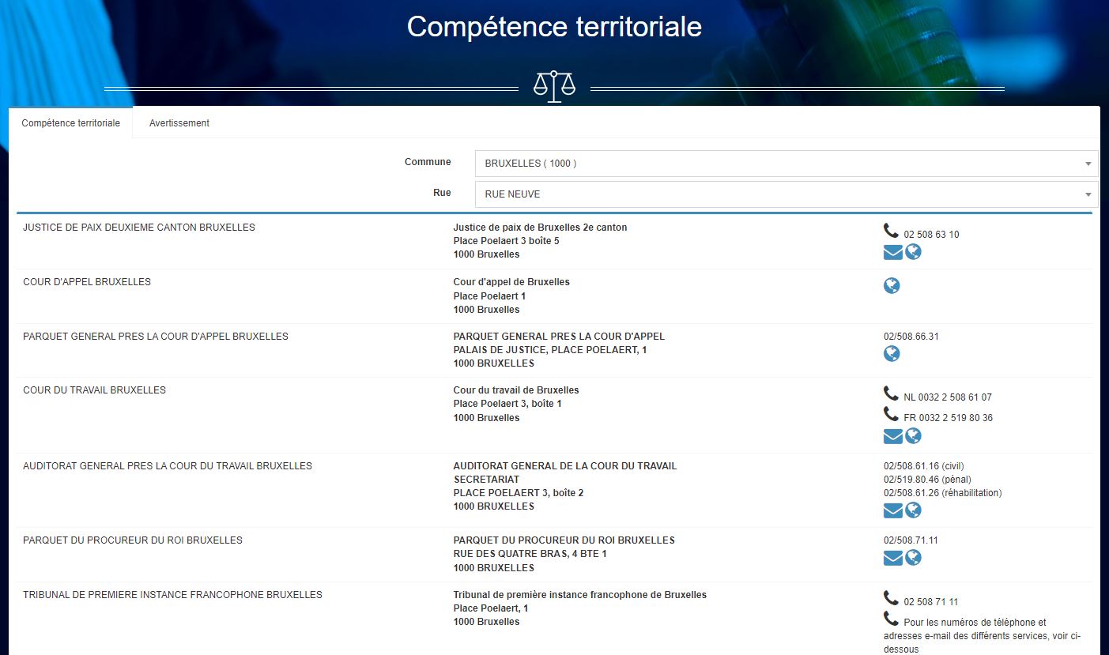The width and height of the screenshot is (1109, 655).
Task: Click 'Cour d'appel de Bruxelles' address heading
Action: (511, 282)
